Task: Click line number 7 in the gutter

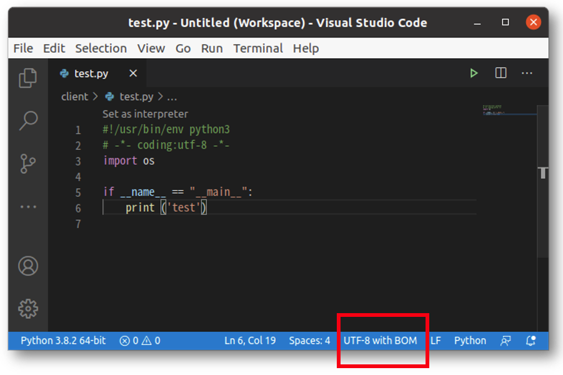Action: 78,224
